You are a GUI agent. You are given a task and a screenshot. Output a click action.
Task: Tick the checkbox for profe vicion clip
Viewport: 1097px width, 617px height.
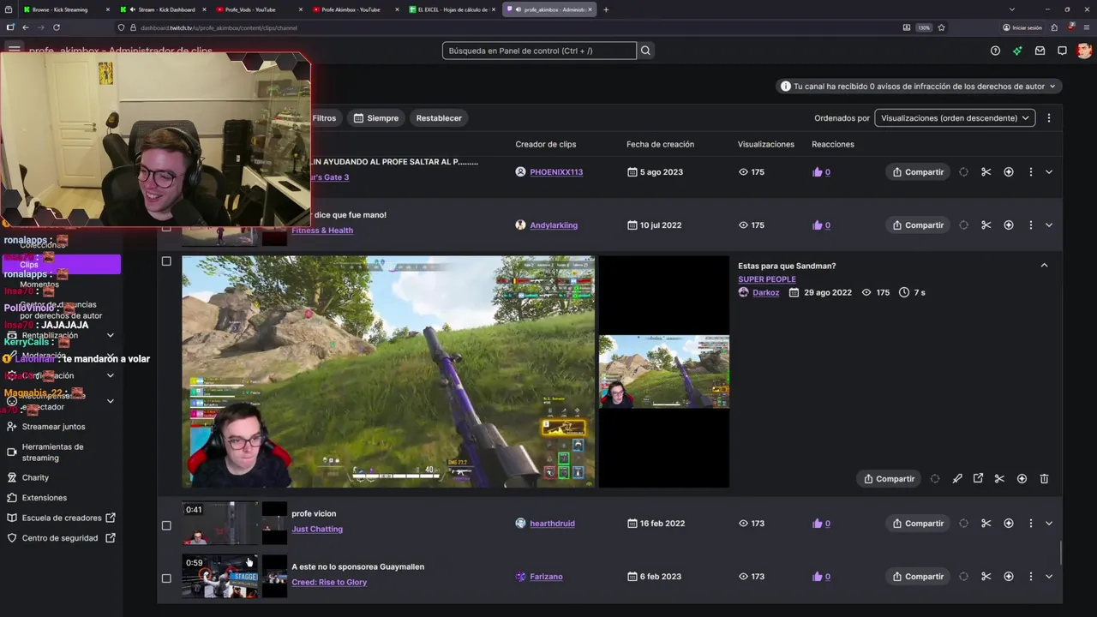[166, 525]
